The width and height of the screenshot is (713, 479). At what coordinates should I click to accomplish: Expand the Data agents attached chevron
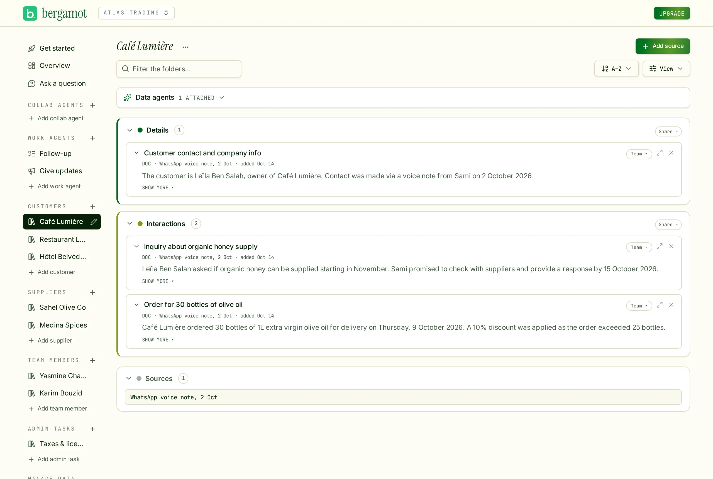point(222,97)
